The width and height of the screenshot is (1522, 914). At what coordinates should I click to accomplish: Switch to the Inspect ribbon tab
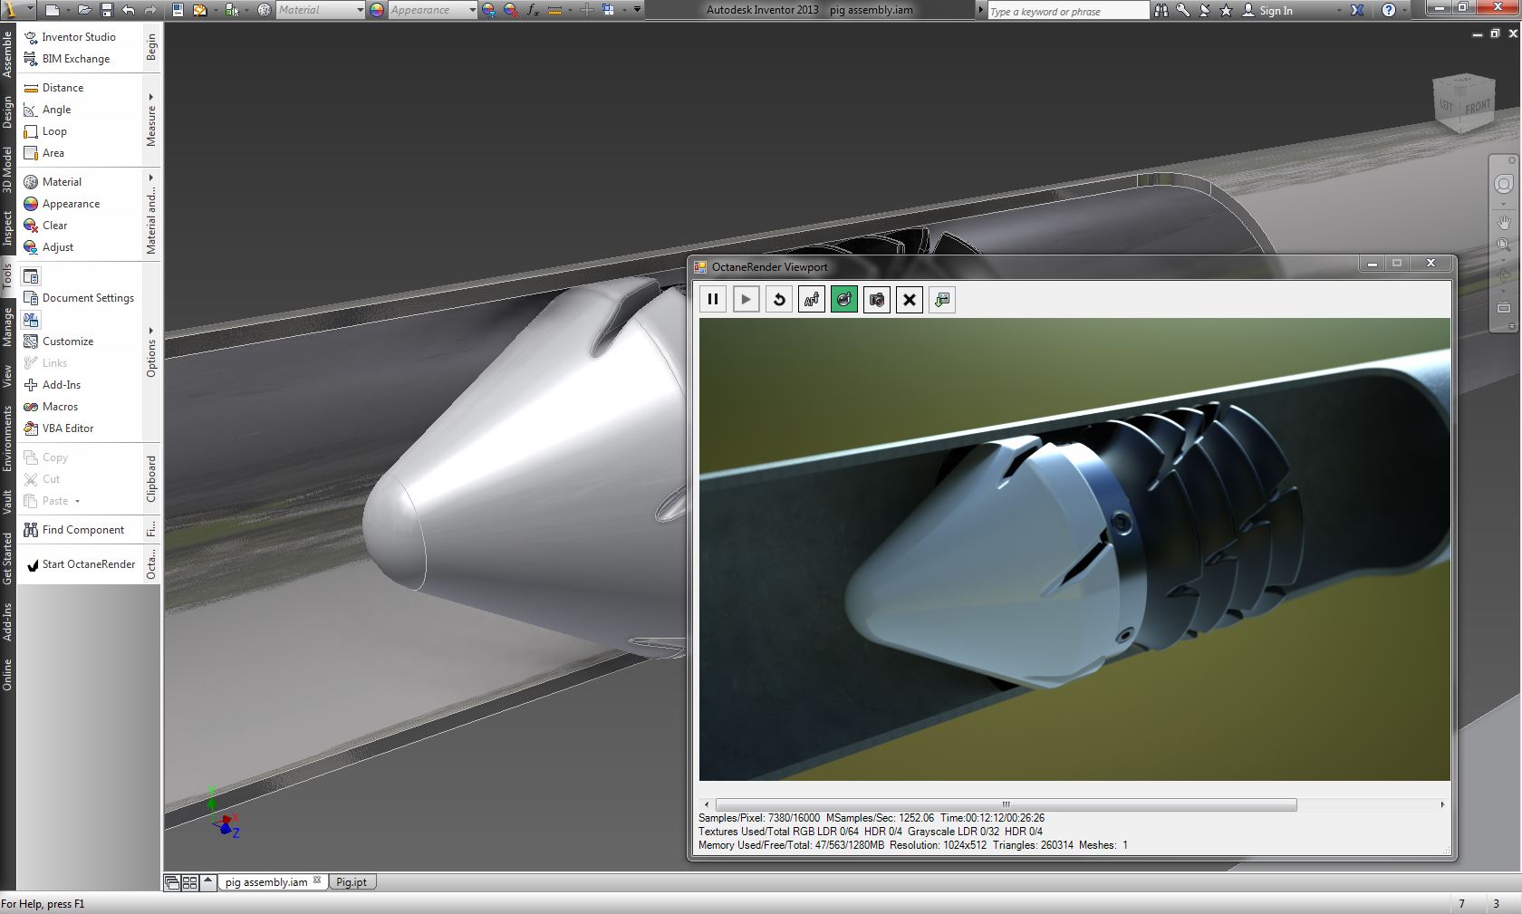pos(7,228)
